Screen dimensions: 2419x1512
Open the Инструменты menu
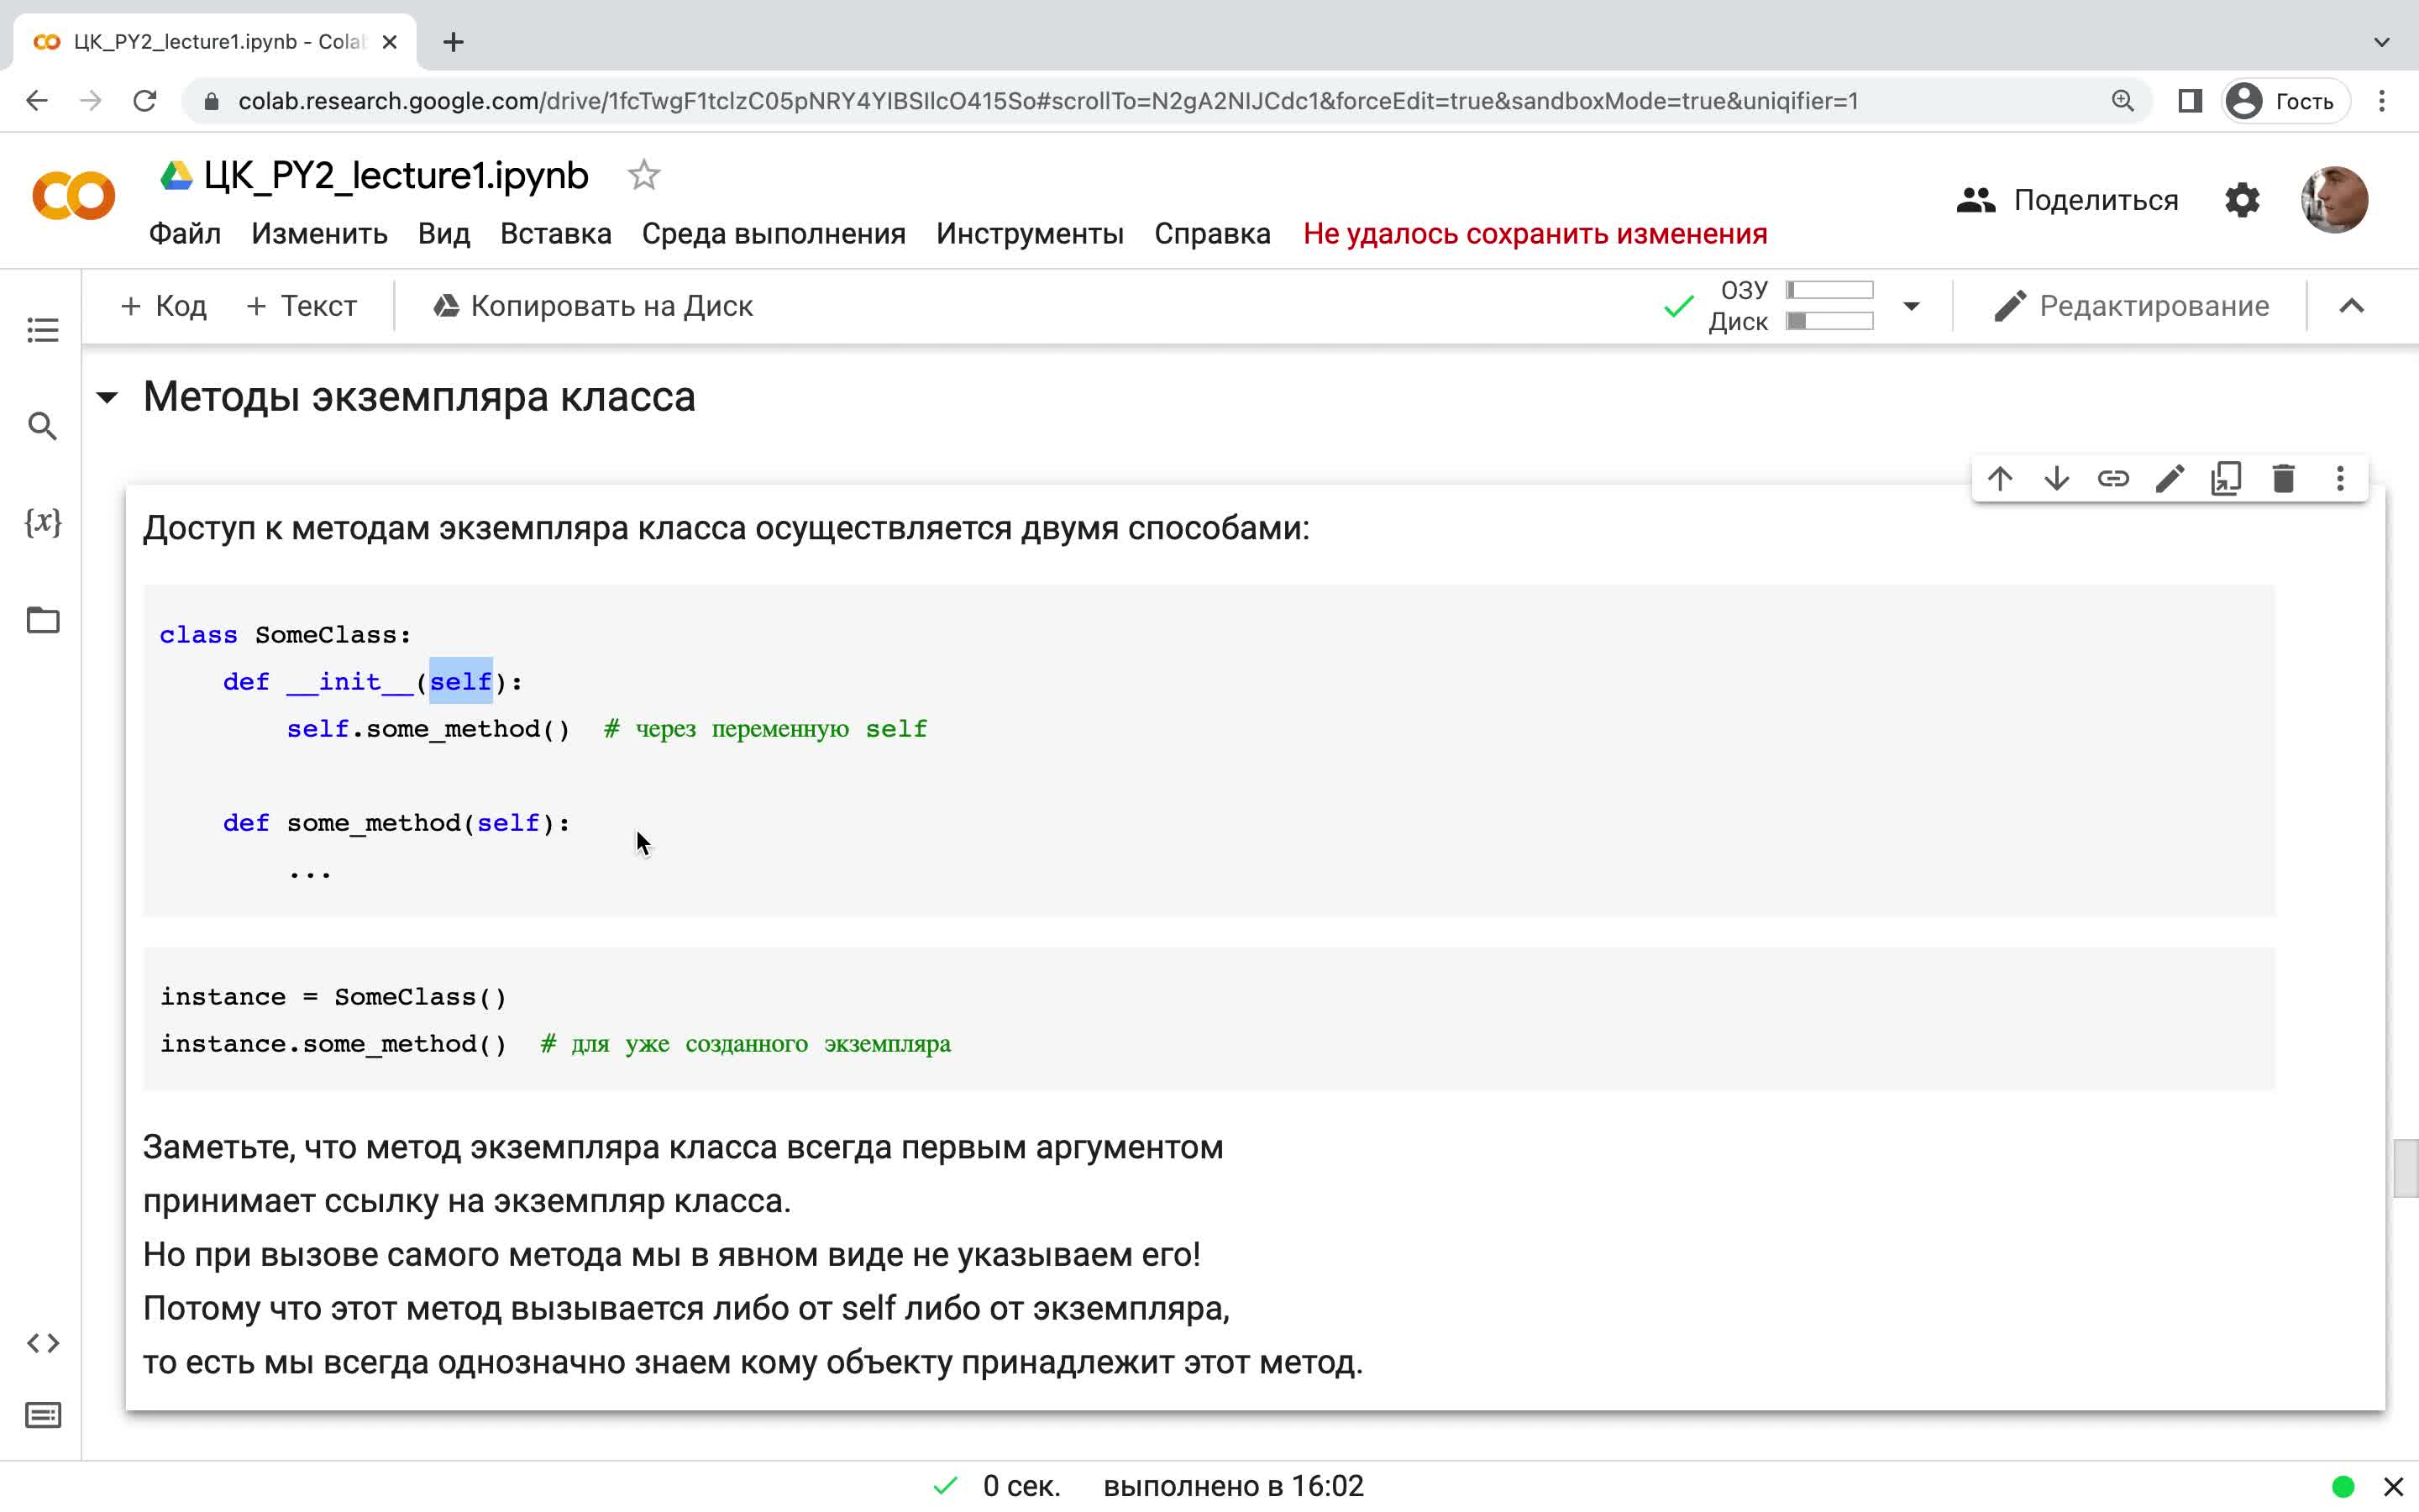[1030, 234]
